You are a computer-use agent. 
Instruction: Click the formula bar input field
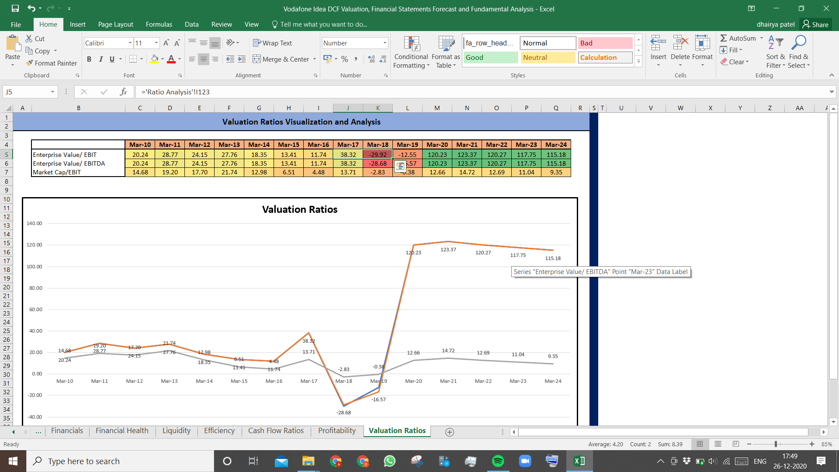pyautogui.click(x=481, y=92)
